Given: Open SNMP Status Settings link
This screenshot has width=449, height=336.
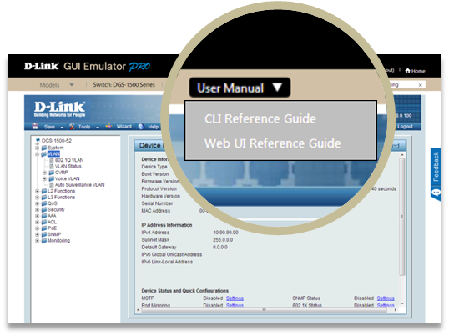Looking at the screenshot, I should [386, 298].
